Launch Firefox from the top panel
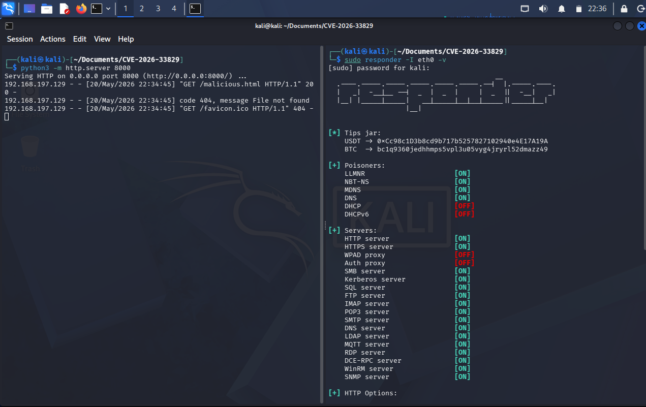 click(x=81, y=9)
